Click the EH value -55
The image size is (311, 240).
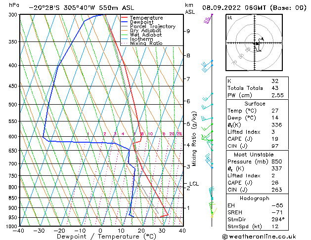pyautogui.click(x=277, y=205)
